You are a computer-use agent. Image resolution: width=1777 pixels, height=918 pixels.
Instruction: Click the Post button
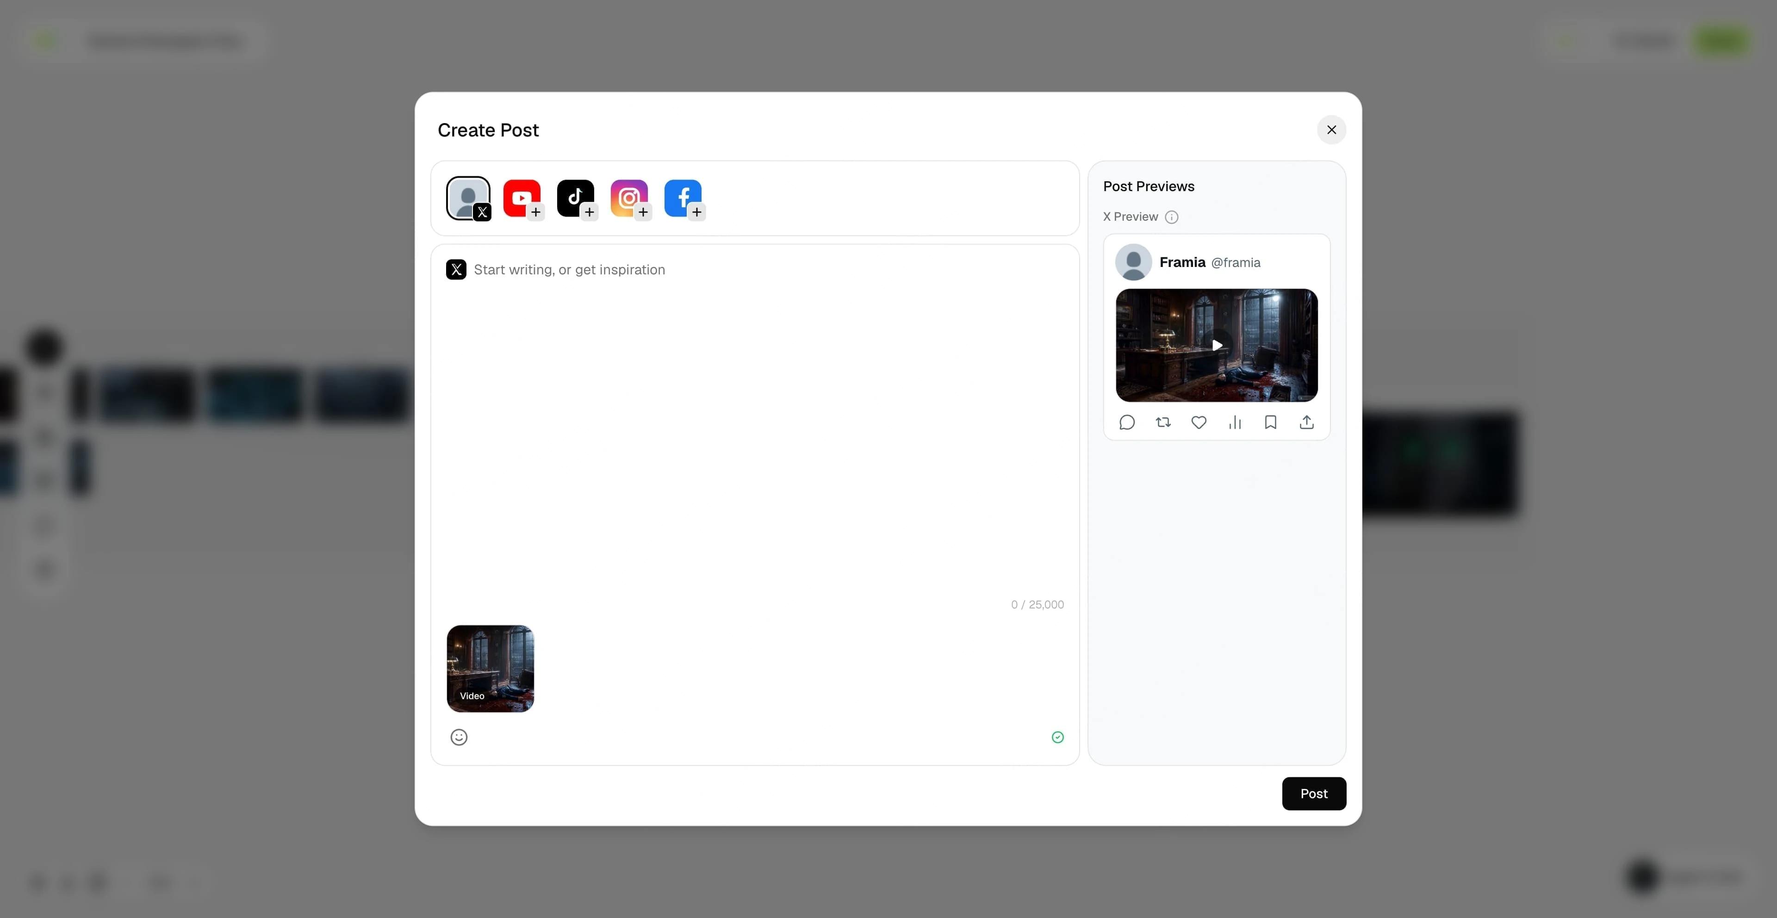(1314, 793)
